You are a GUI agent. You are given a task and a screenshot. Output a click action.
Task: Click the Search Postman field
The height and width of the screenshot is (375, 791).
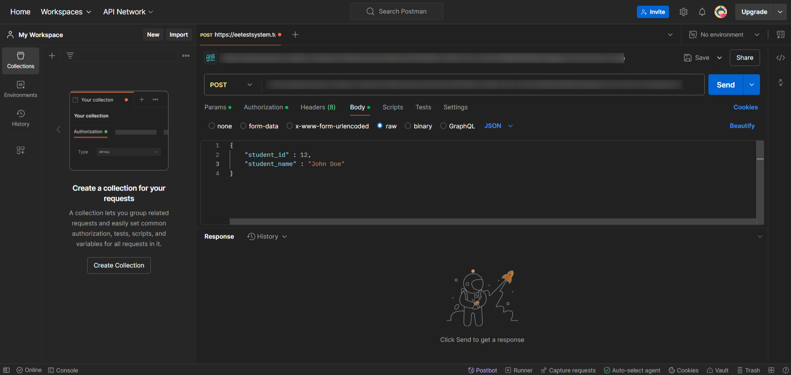tap(397, 12)
